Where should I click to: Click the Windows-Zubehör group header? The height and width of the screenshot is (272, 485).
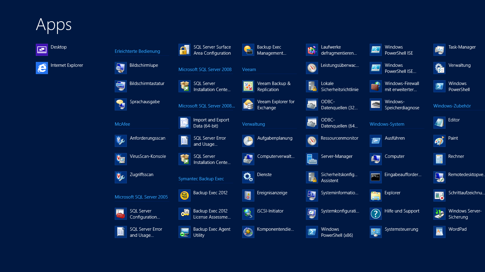click(x=452, y=106)
